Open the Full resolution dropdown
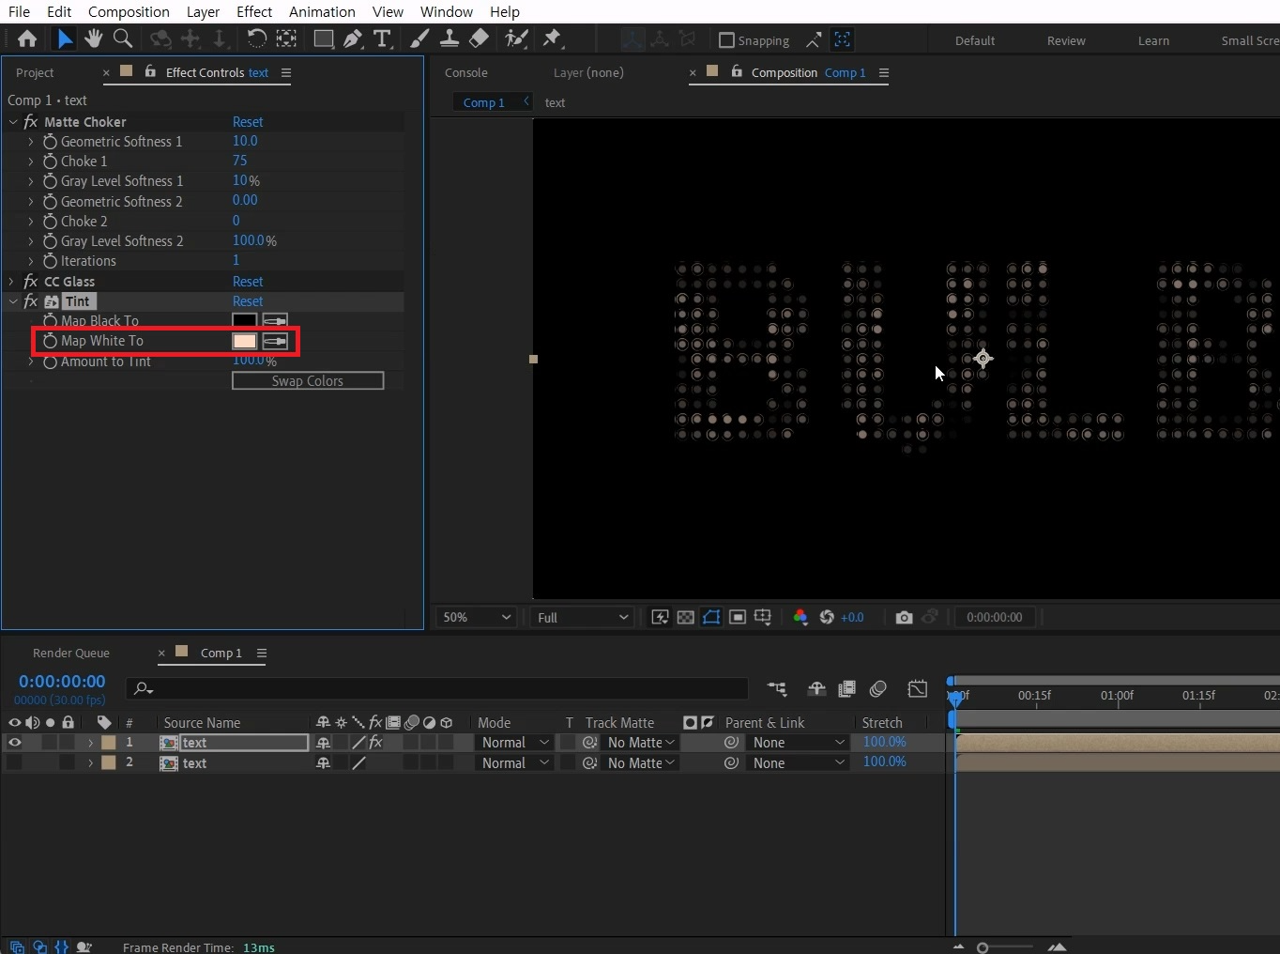The image size is (1280, 954). point(581,617)
